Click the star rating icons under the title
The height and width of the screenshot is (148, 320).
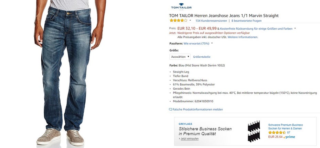178,21
